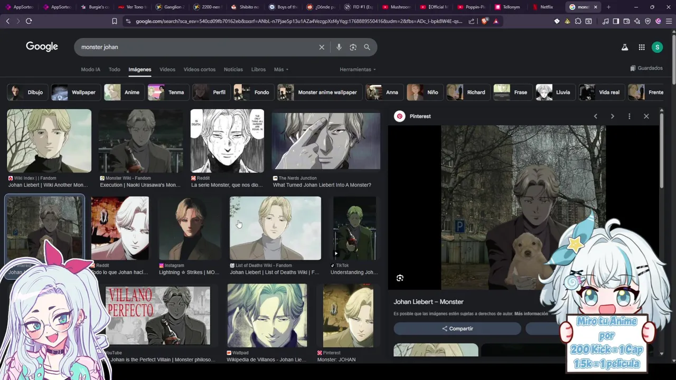Click the Google logo
The width and height of the screenshot is (676, 380).
(x=42, y=46)
